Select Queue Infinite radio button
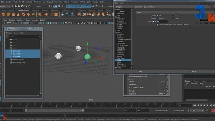Image resolution: width=215 pixels, height=121 pixels. pos(157,18)
